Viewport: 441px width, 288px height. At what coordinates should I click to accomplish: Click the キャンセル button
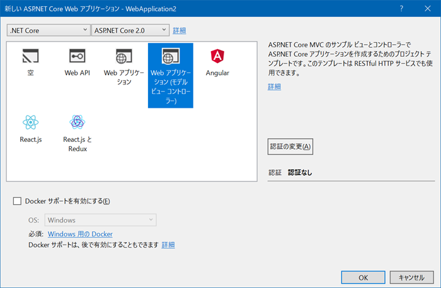pyautogui.click(x=412, y=277)
